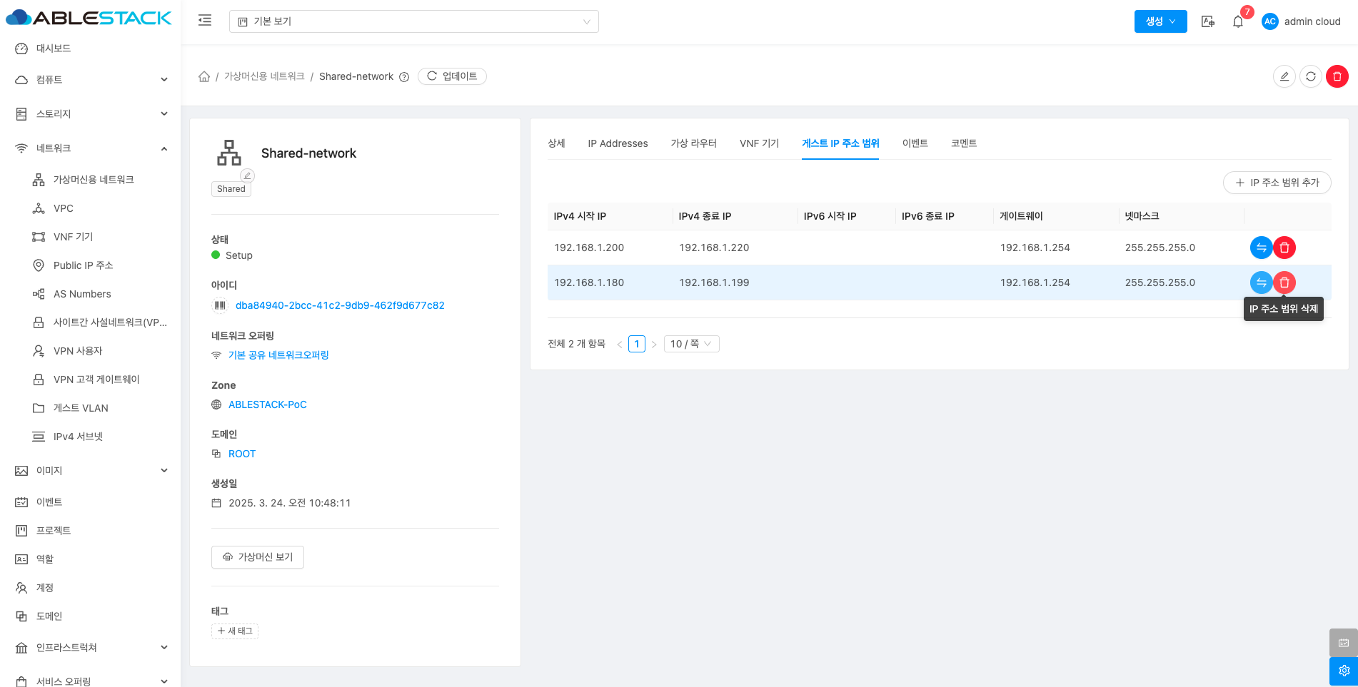
Task: Click the 가상머신 보기 button
Action: (x=258, y=557)
